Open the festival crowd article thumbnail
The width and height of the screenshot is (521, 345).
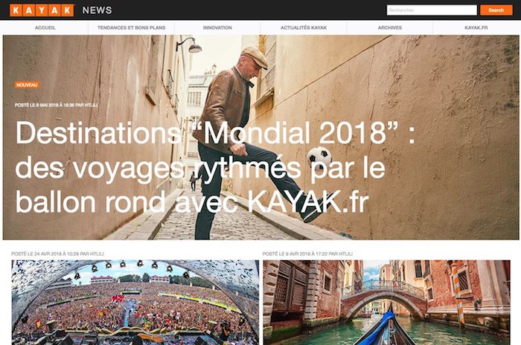point(135,302)
